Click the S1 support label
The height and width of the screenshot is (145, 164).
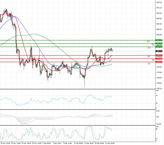(149, 56)
